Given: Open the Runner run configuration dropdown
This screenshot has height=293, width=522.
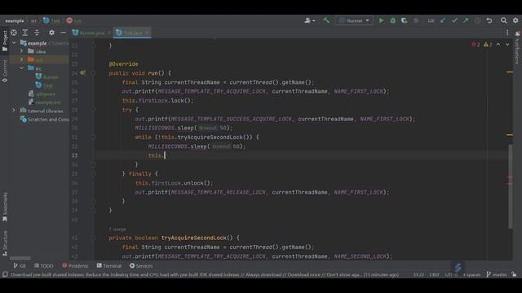Looking at the screenshot, I should pyautogui.click(x=354, y=20).
